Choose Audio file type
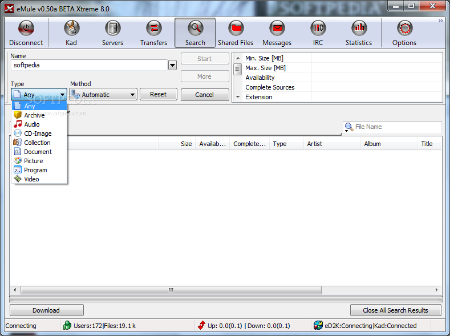 pyautogui.click(x=39, y=124)
